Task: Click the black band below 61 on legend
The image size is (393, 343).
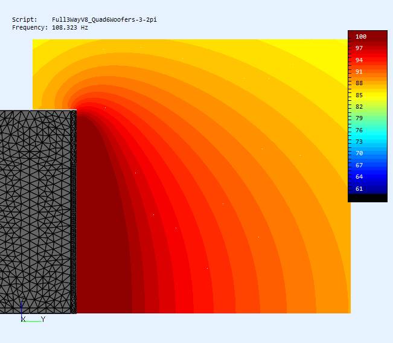Action: click(368, 198)
